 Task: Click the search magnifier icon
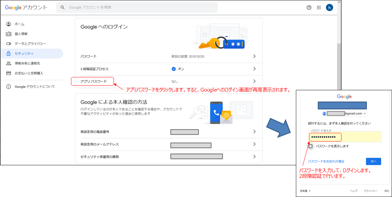pyautogui.click(x=62, y=8)
